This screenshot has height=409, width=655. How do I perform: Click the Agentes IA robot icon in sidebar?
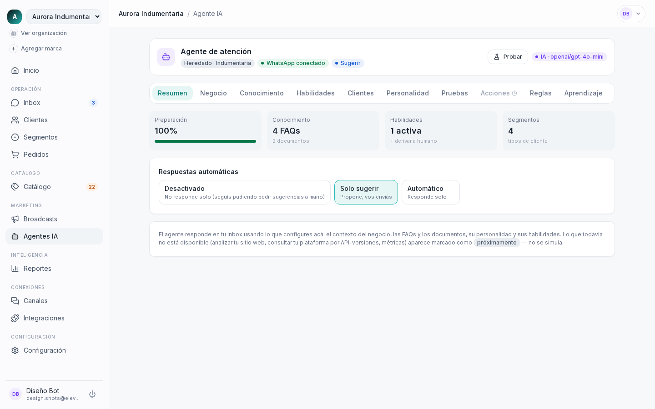pos(15,236)
